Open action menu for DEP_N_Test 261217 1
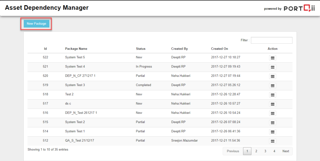This screenshot has height=161, width=320. click(x=272, y=113)
